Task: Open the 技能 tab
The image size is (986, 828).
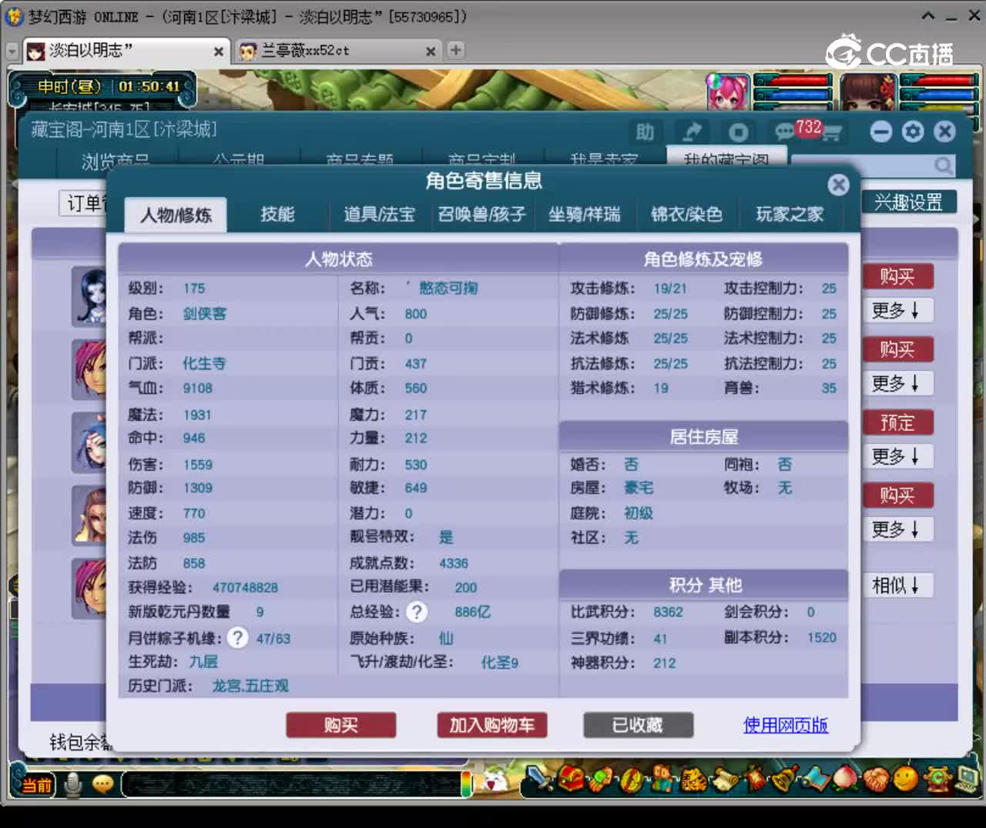Action: 277,214
